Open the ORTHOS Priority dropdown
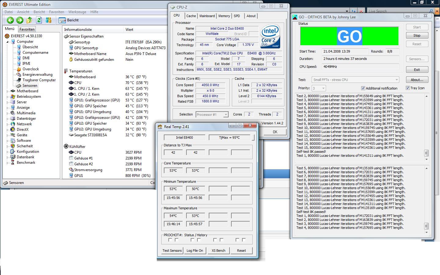The width and height of the screenshot is (440, 275). tap(324, 88)
